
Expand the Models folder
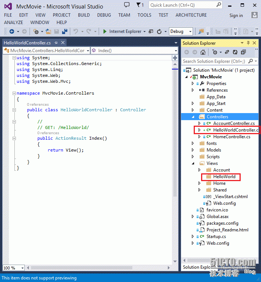tap(193, 150)
